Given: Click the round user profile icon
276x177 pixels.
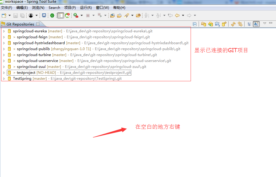Looking at the screenshot, I should point(31,15).
